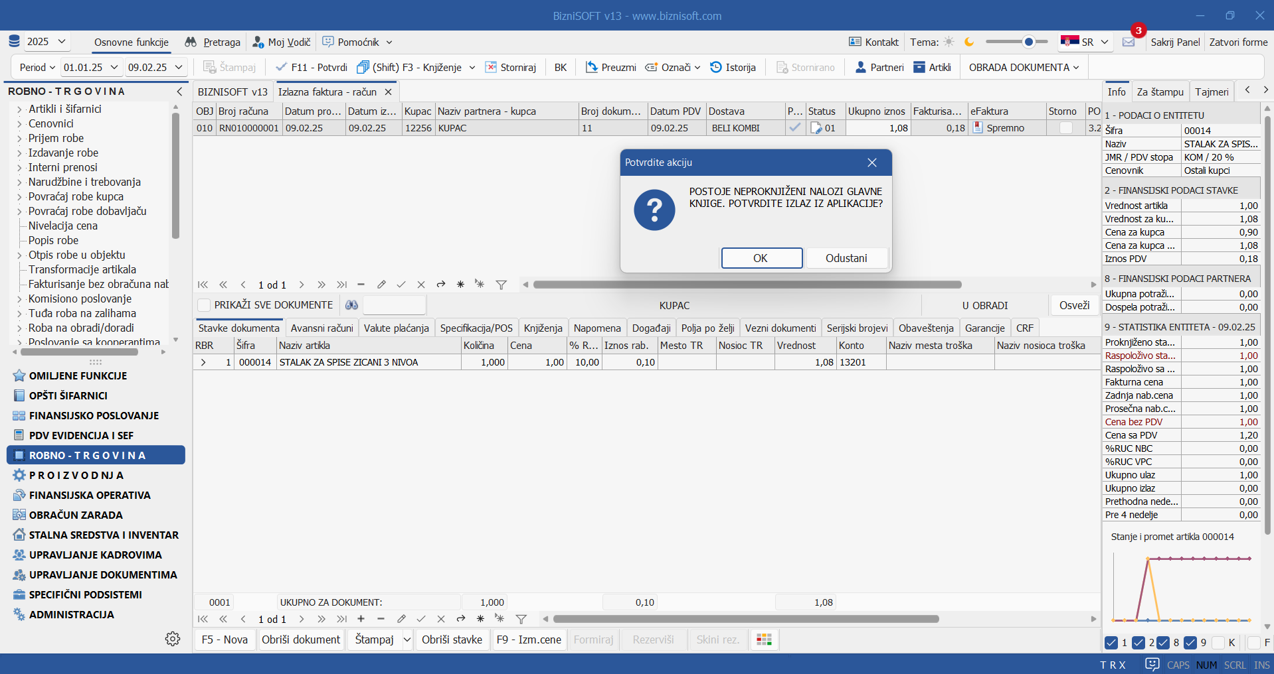Switch to dark theme moon icon
Image resolution: width=1274 pixels, height=674 pixels.
tap(969, 42)
